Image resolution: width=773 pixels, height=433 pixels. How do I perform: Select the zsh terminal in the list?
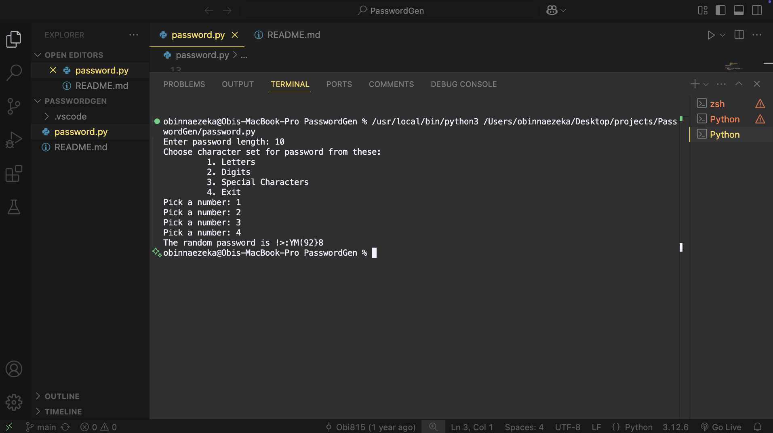(x=717, y=104)
